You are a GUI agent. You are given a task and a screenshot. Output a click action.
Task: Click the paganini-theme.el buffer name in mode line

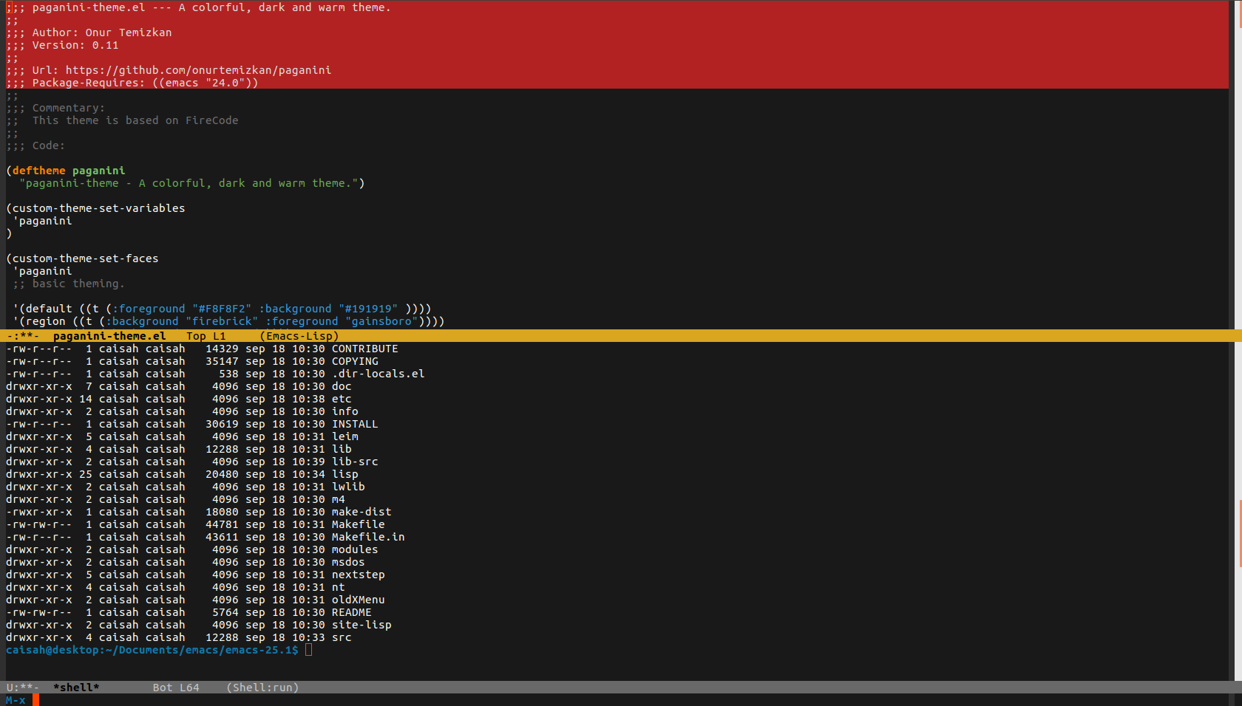(109, 336)
